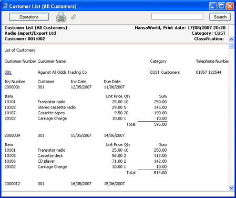
Task: Click sum value 190.00
Action: click(x=160, y=113)
